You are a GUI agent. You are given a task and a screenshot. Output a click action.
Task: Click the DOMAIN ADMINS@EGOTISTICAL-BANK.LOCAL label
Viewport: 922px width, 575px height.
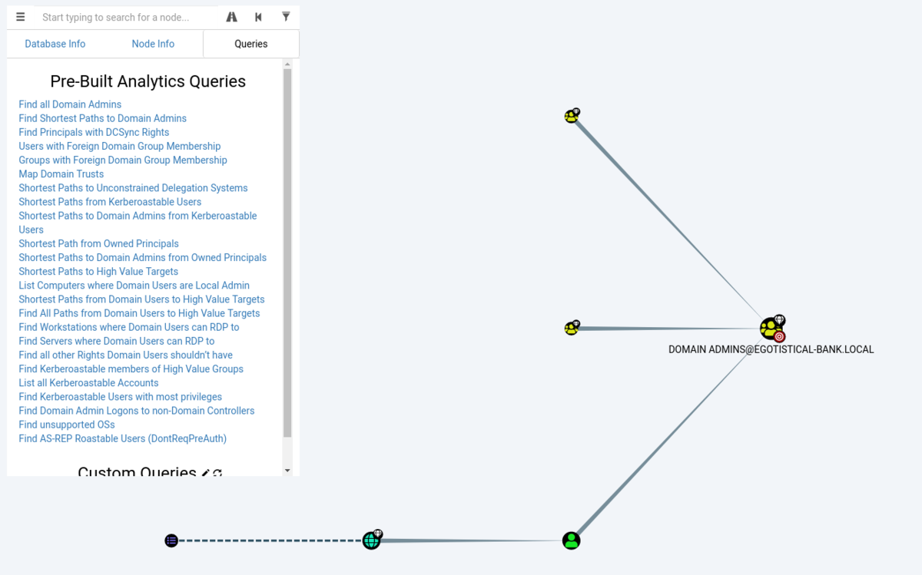771,349
